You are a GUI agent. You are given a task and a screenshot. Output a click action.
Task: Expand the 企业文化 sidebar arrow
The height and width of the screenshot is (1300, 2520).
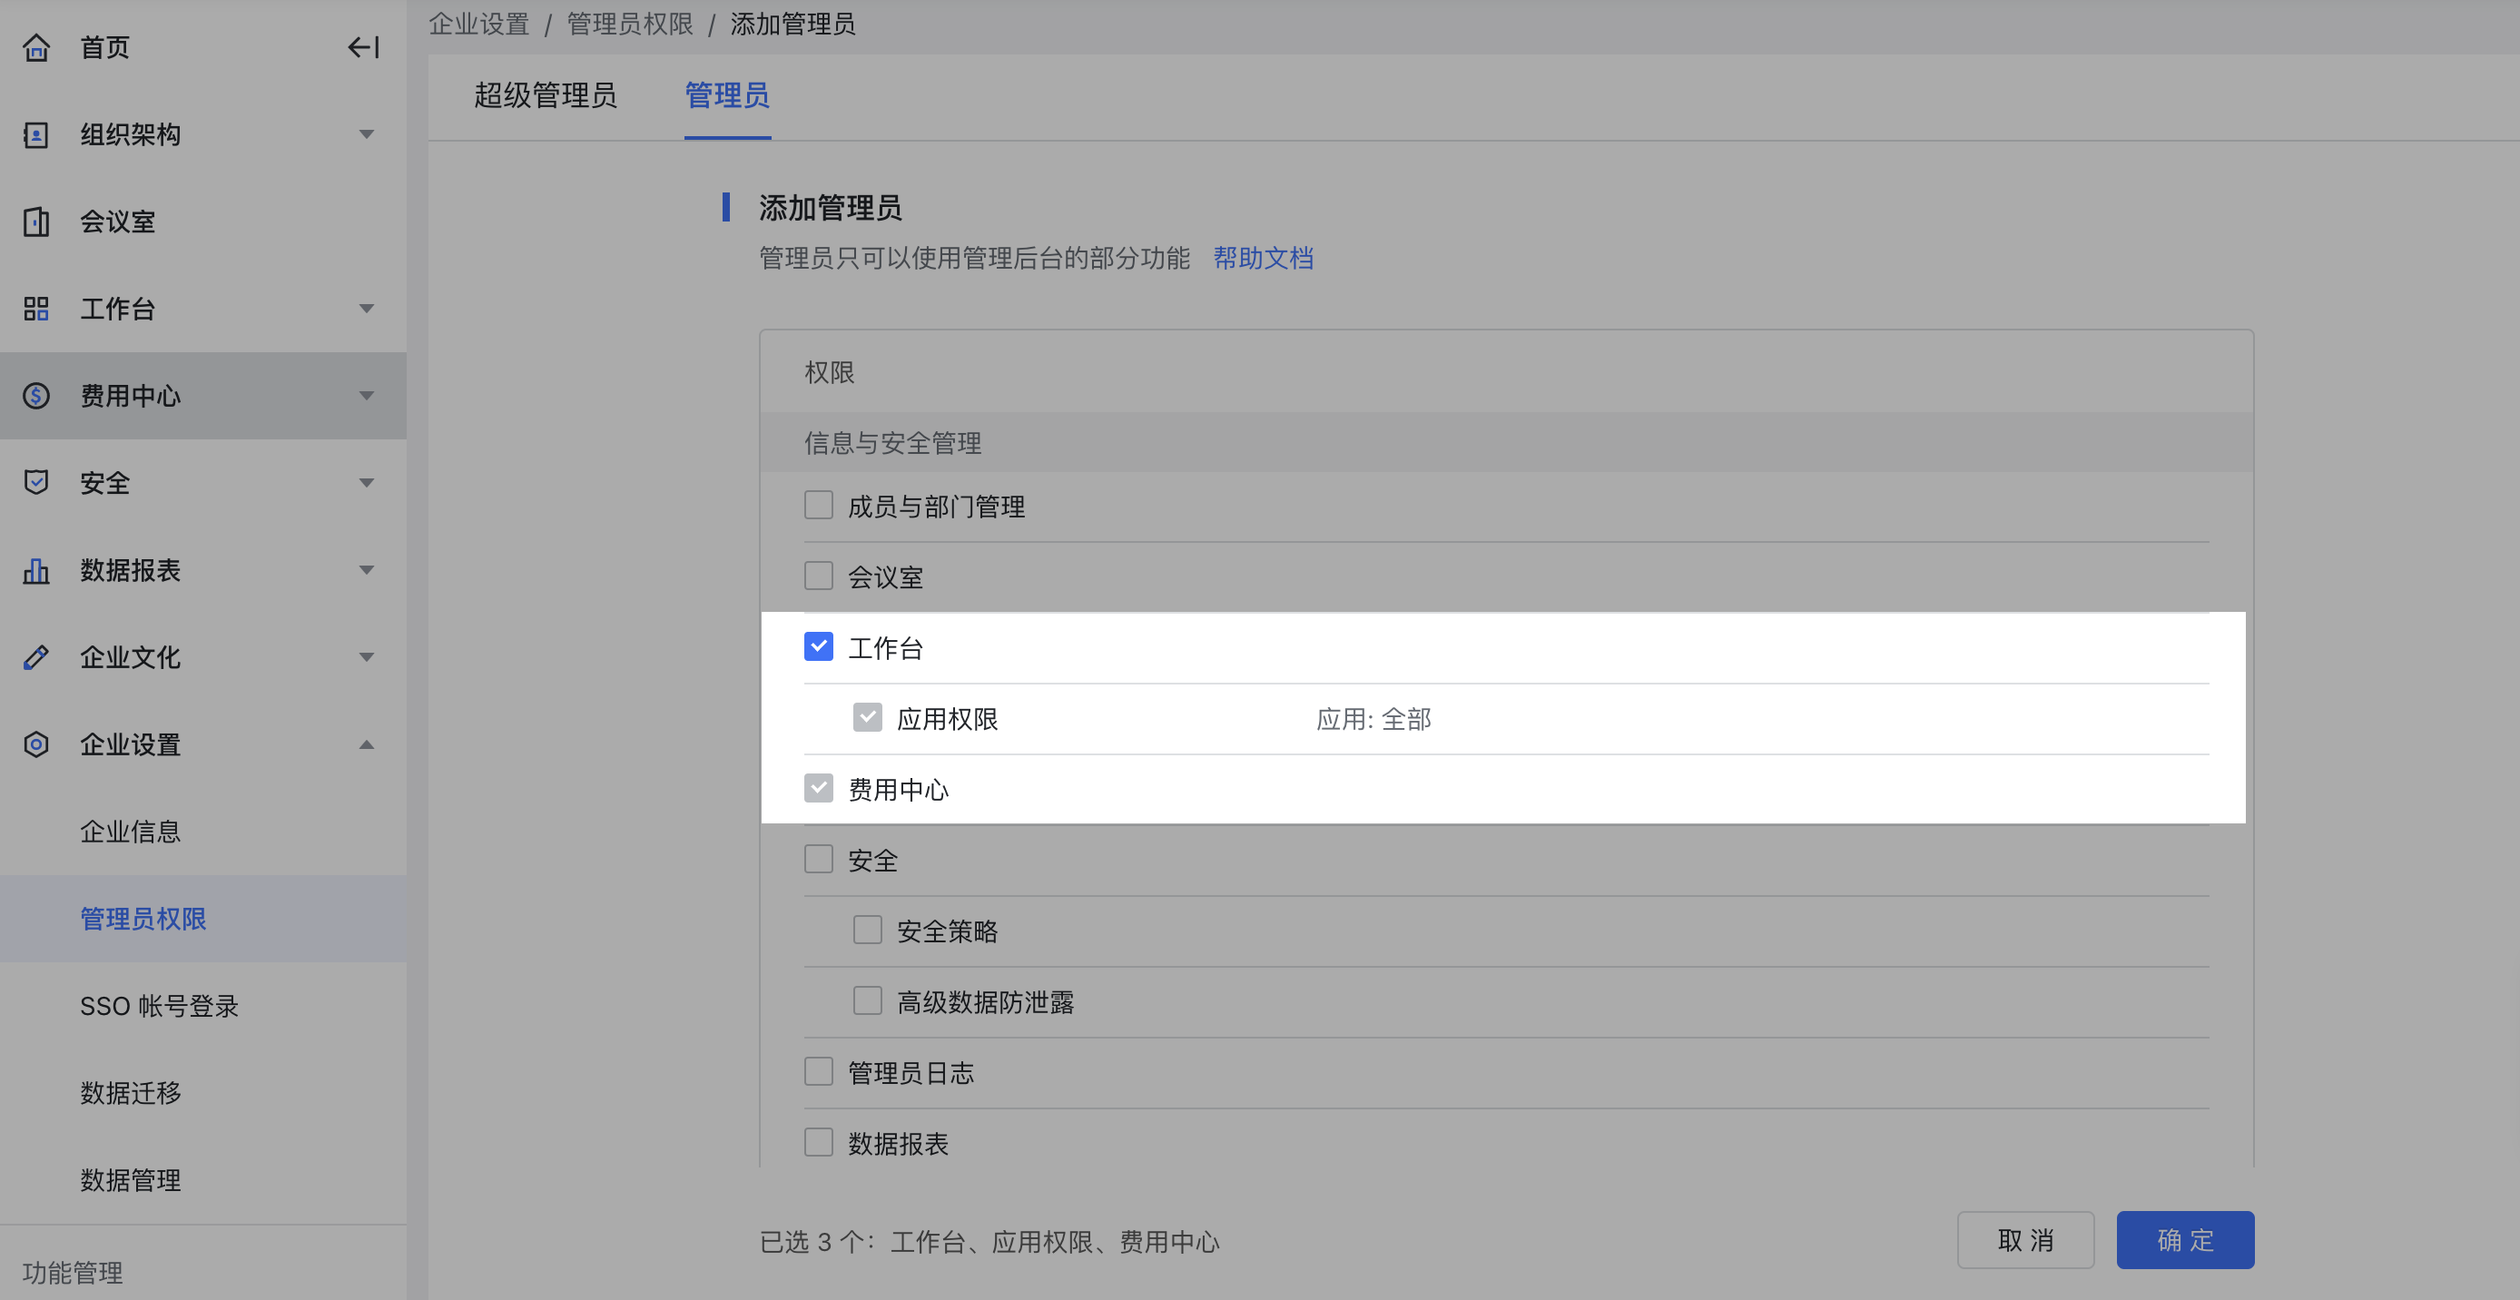coord(367,657)
